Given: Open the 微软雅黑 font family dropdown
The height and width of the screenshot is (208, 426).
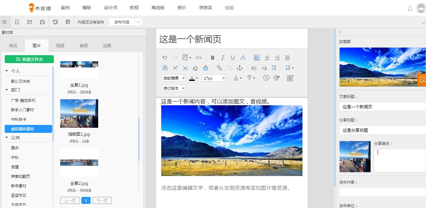Looking at the screenshot, I should 174,78.
